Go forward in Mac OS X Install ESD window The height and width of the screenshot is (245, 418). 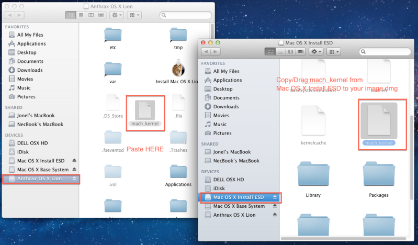pos(216,51)
